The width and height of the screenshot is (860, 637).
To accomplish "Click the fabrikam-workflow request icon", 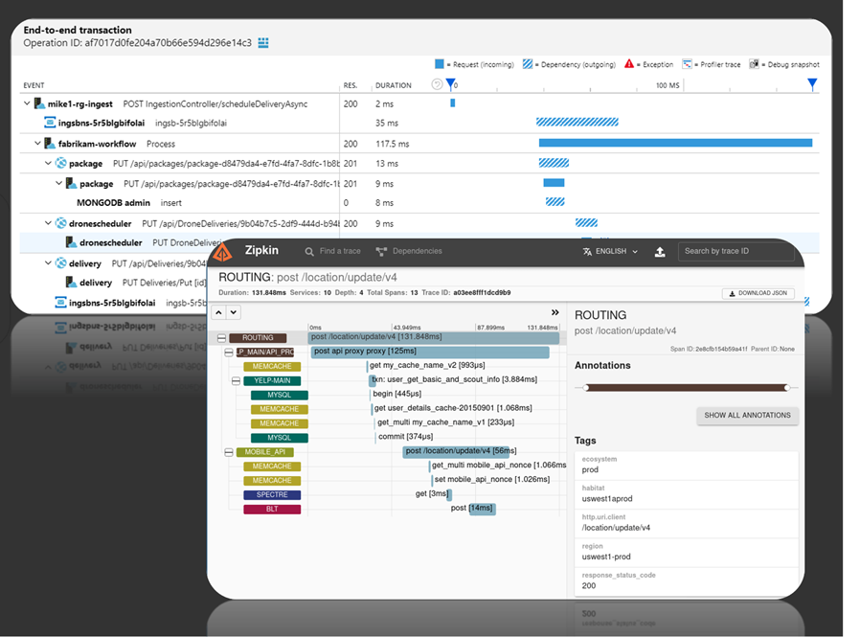I will point(50,143).
